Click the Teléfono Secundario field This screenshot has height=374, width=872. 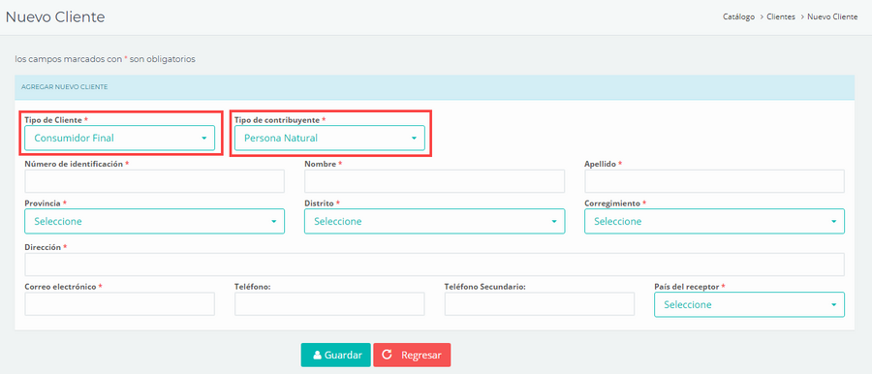click(x=540, y=304)
